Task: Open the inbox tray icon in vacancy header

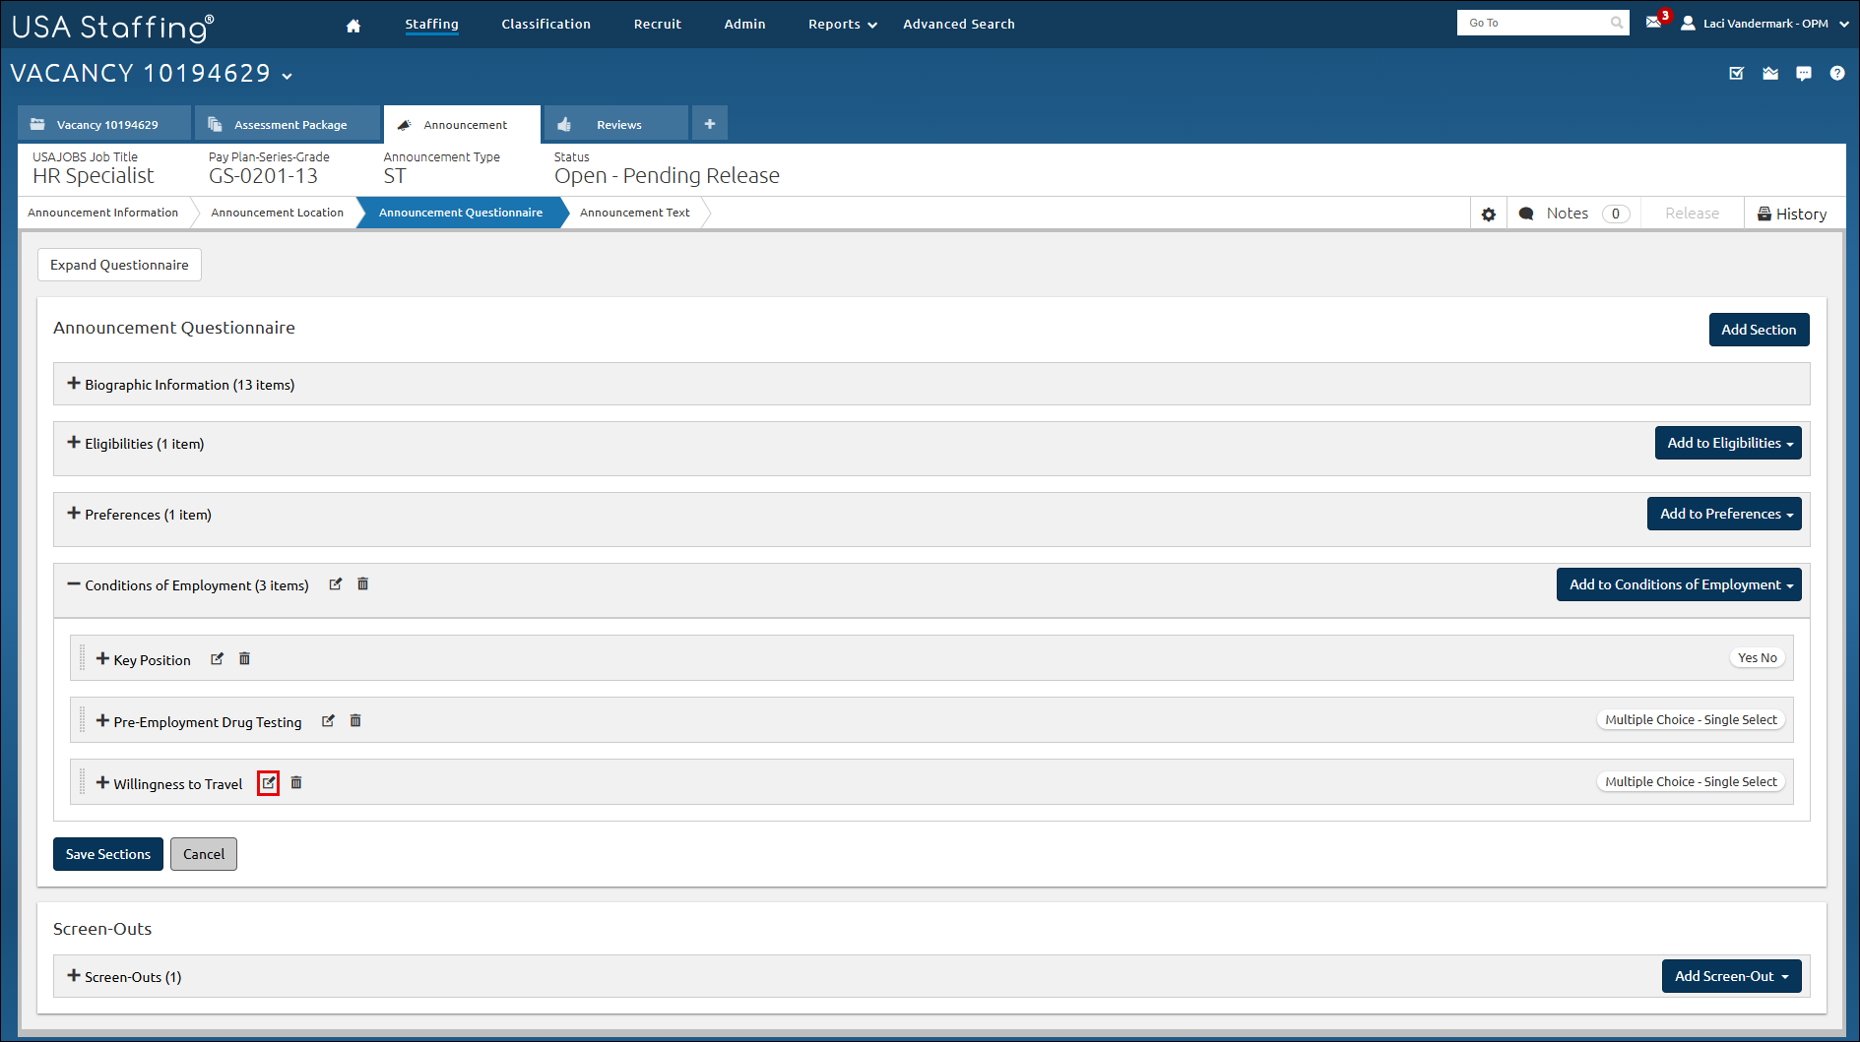Action: pos(1770,73)
